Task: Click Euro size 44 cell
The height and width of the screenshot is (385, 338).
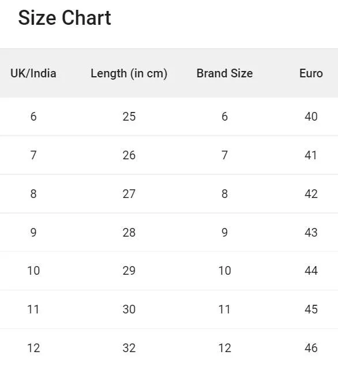Action: (x=311, y=271)
